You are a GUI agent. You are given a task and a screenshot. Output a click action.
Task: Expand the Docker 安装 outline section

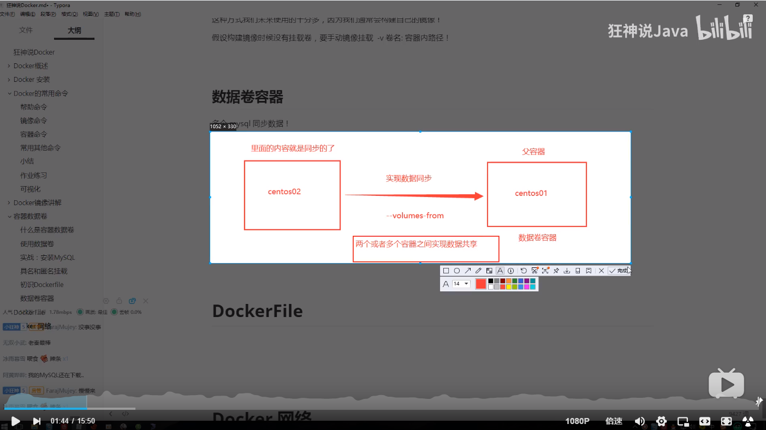point(9,80)
